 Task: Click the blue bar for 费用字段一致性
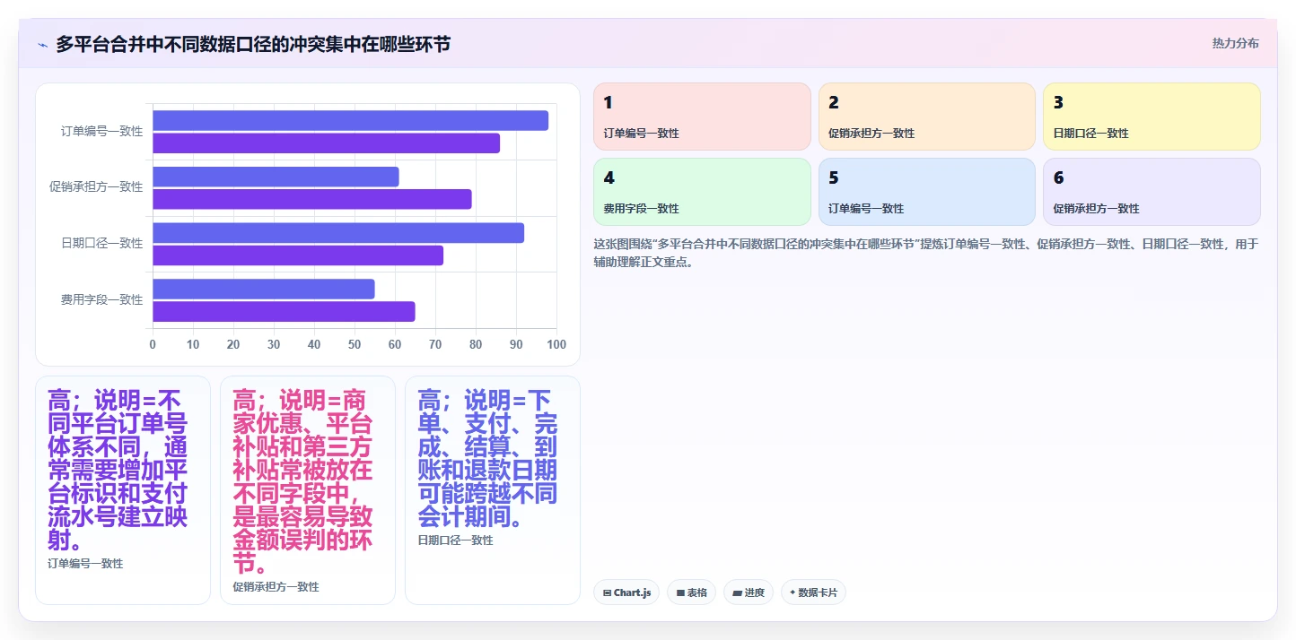(263, 290)
